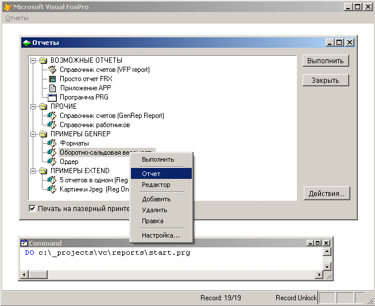Toggle Печать на лазерный принтер checkbox
The width and height of the screenshot is (375, 306).
tap(32, 208)
